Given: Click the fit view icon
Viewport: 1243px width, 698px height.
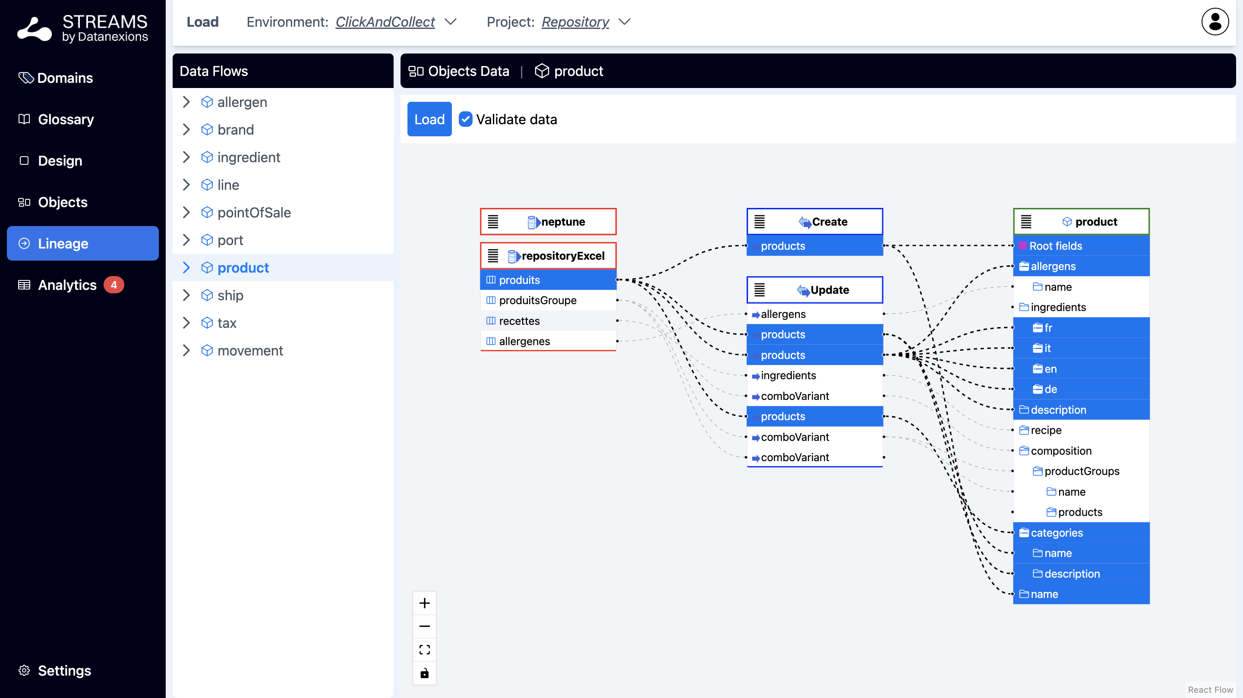Looking at the screenshot, I should tap(424, 649).
